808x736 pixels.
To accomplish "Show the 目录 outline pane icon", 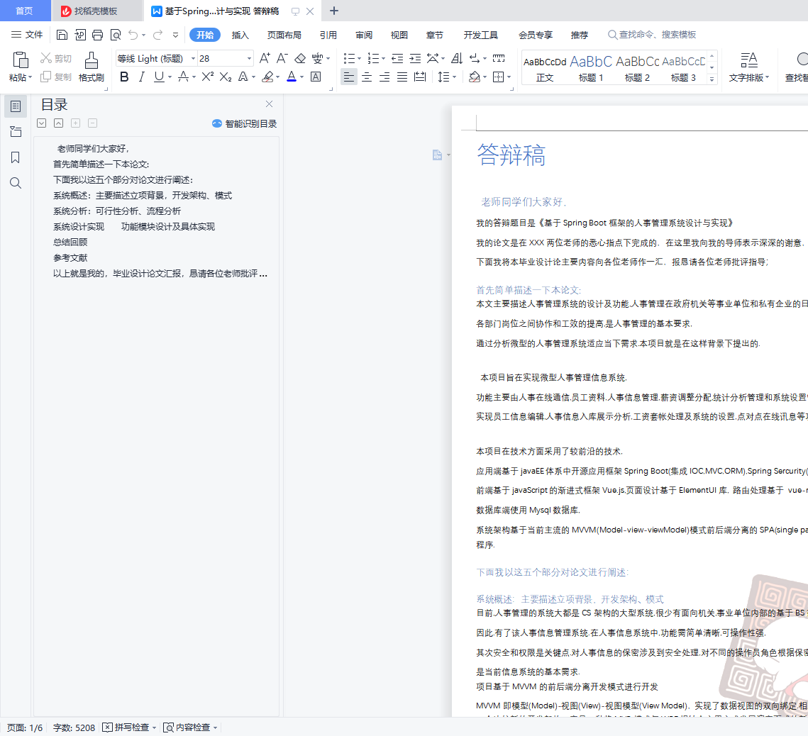I will pos(16,106).
